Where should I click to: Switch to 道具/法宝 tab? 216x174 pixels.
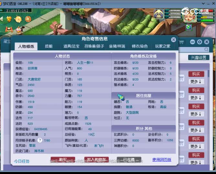(x=71, y=46)
